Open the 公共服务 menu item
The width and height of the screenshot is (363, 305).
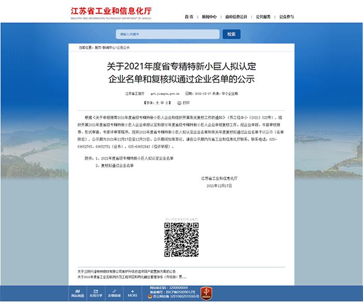tap(263, 17)
